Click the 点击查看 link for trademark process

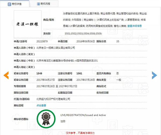[41, 105]
